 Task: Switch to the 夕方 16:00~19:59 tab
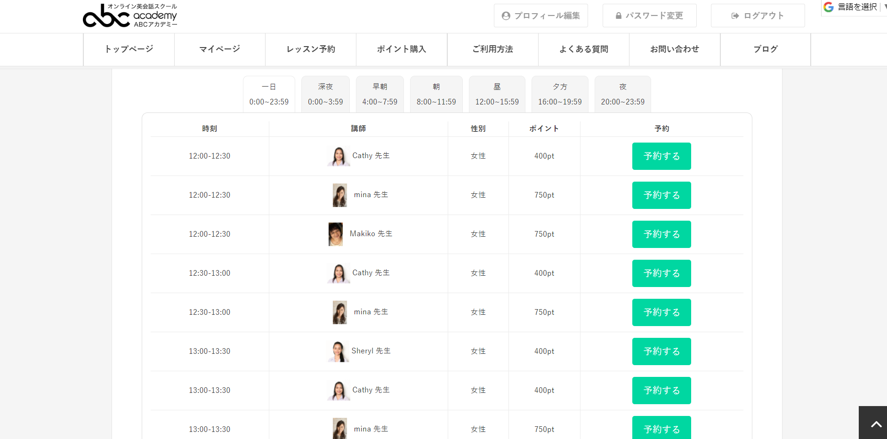(560, 94)
